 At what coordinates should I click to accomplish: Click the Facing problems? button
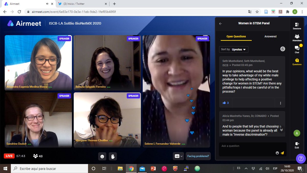(x=198, y=156)
